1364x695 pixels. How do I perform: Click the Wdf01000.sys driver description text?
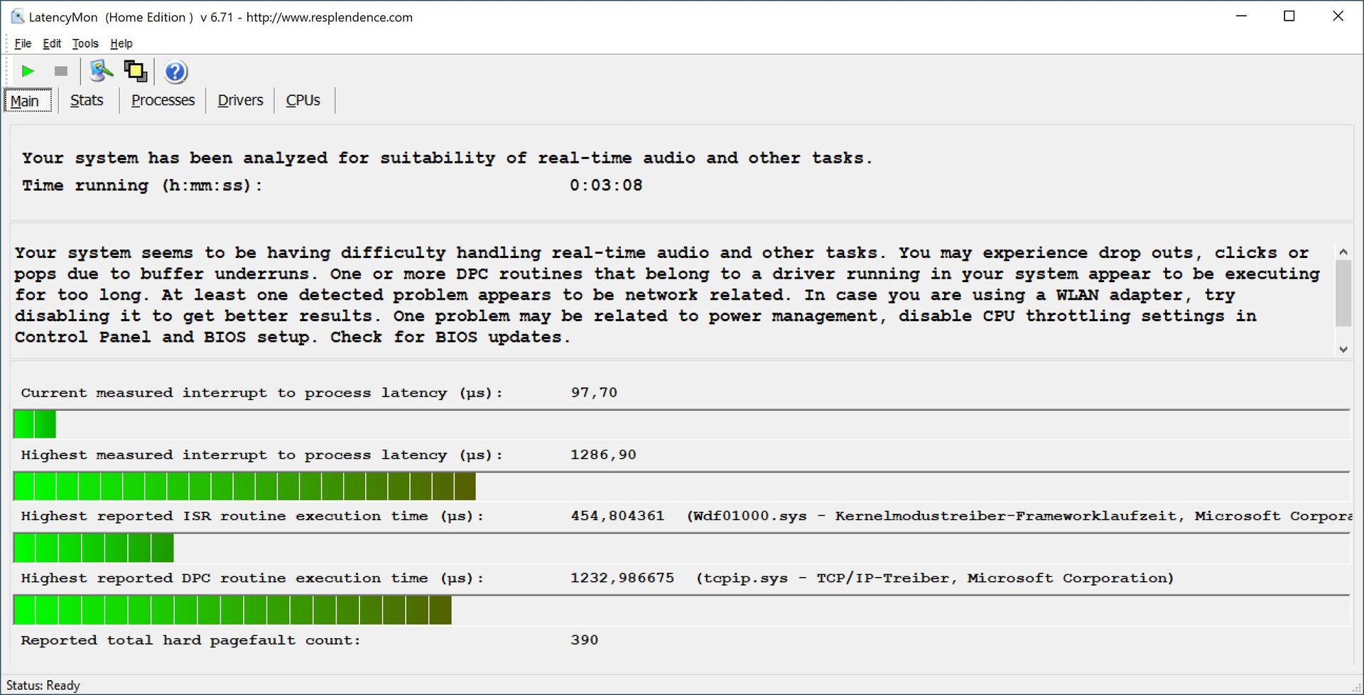1019,516
